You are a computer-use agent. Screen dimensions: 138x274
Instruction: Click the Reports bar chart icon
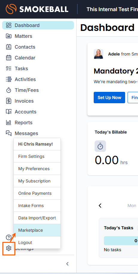tap(9, 122)
